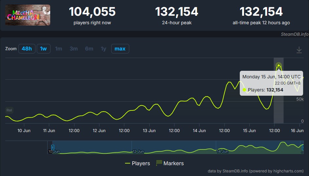The image size is (309, 176).
Task: Click the Players line legend symbol
Action: (x=128, y=164)
